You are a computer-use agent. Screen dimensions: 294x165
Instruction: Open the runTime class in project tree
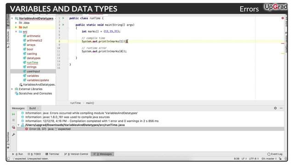[33, 62]
